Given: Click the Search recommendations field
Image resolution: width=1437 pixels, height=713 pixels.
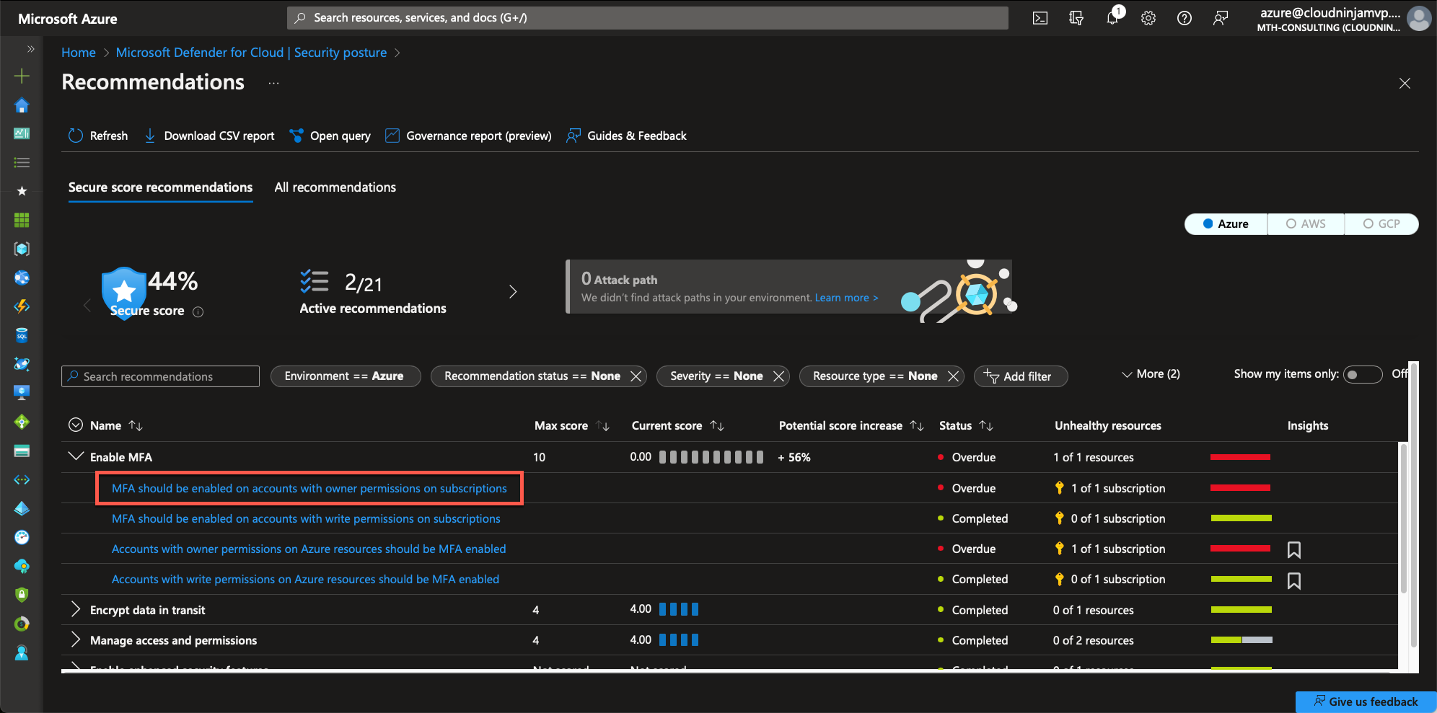Looking at the screenshot, I should pyautogui.click(x=160, y=376).
